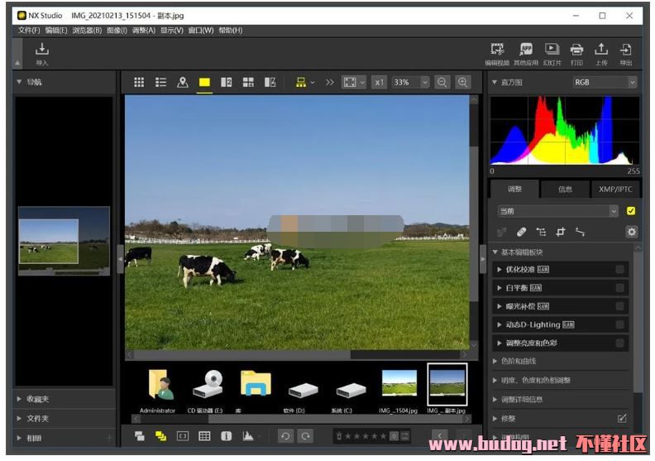Switch to thumbnail grid view
The width and height of the screenshot is (655, 461).
(x=139, y=82)
